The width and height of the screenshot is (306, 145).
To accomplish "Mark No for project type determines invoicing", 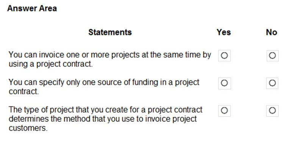I will [272, 111].
